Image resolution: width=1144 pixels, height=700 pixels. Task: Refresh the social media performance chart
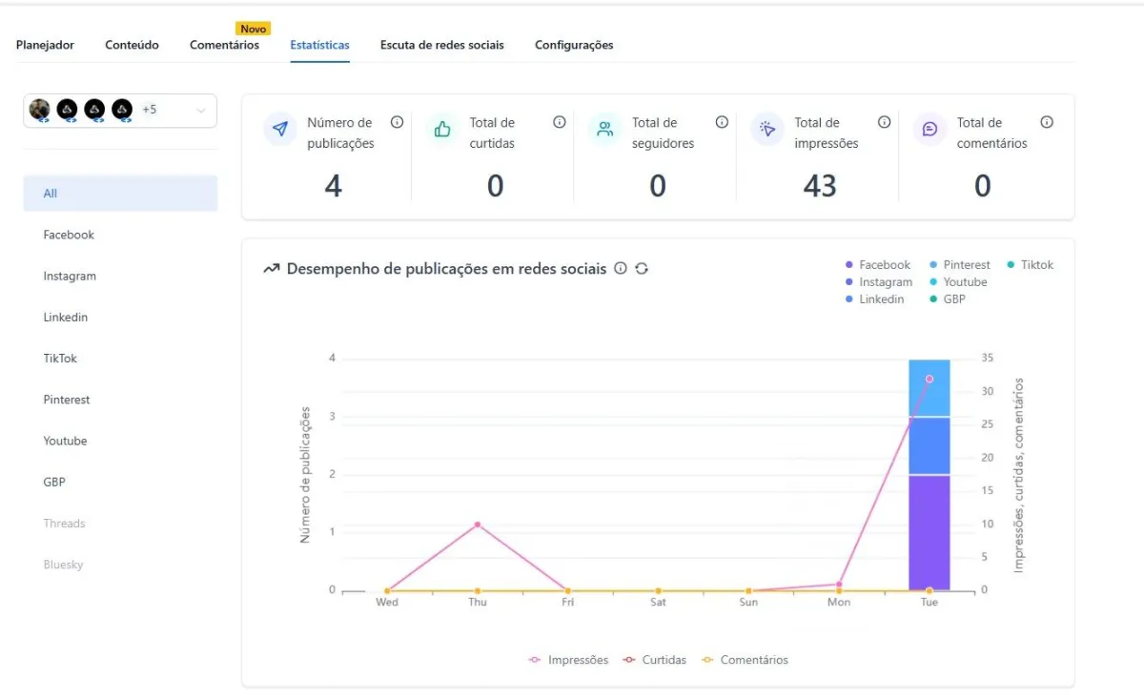click(x=642, y=269)
